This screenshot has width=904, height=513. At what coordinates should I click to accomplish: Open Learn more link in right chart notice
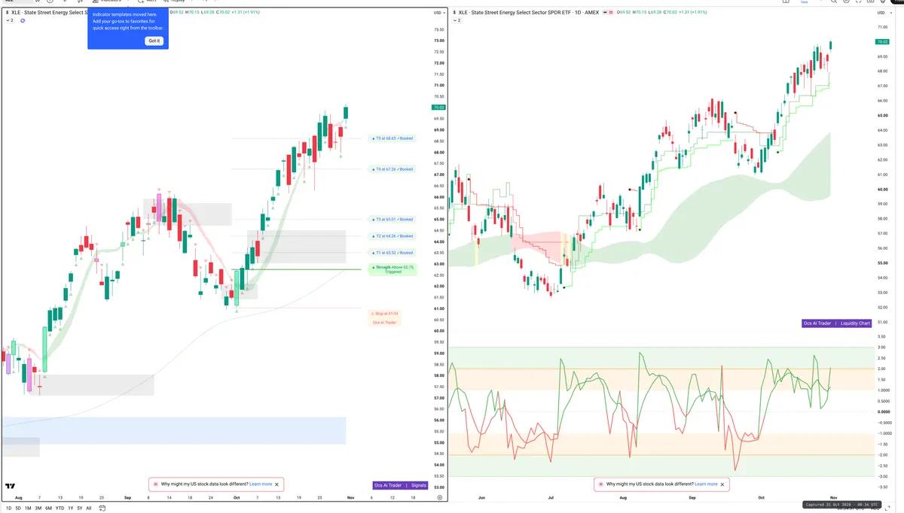tap(706, 484)
